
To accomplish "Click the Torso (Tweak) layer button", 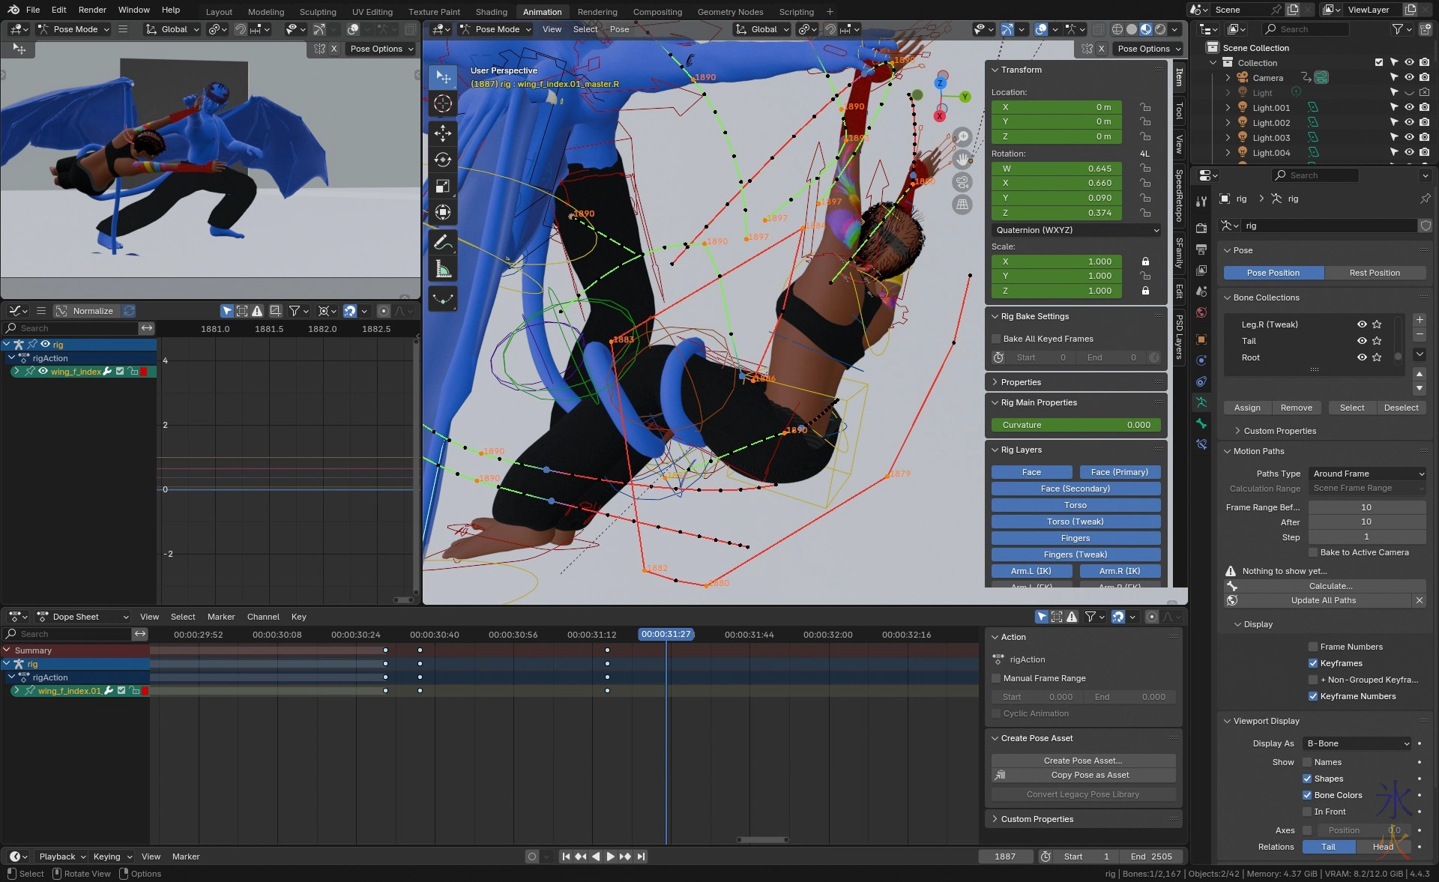I will pyautogui.click(x=1075, y=522).
